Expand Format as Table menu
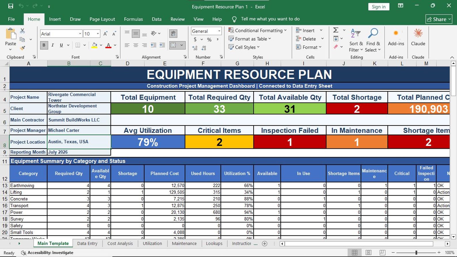This screenshot has height=257, width=457. (250, 39)
